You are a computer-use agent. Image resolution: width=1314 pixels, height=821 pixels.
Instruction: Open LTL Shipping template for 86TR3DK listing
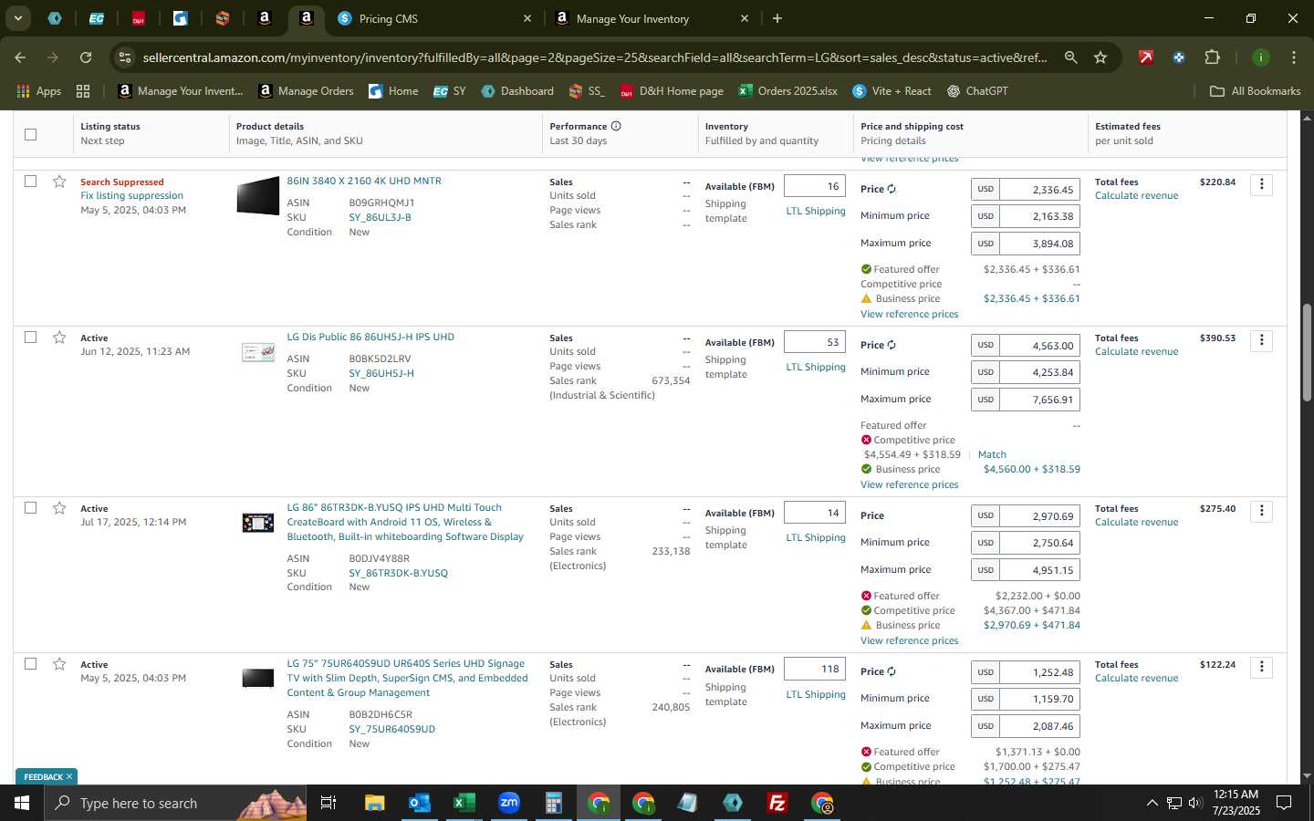[x=816, y=537]
